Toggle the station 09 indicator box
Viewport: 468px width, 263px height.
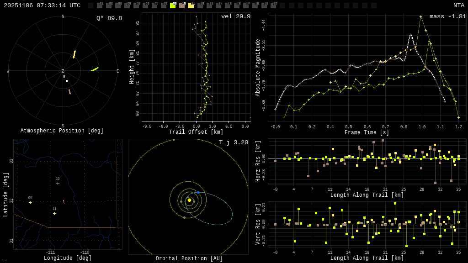173,5
